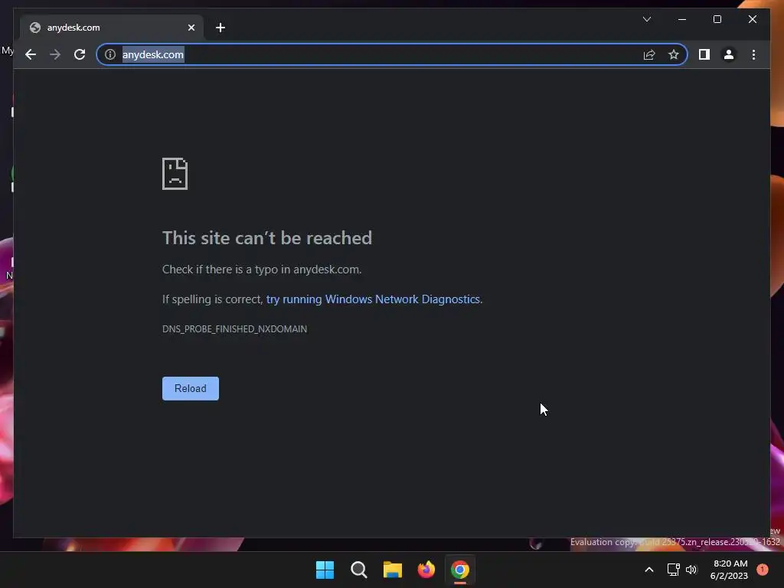Open Chrome three-dot menu
This screenshot has height=588, width=784.
753,54
